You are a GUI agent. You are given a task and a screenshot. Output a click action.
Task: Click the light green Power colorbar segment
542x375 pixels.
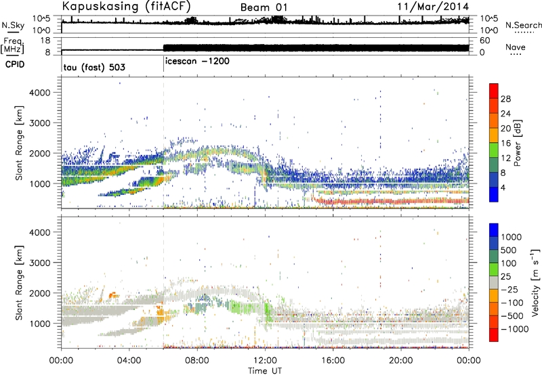pos(494,150)
